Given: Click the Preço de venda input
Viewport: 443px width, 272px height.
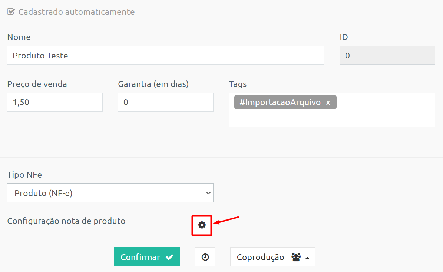Looking at the screenshot, I should [55, 102].
